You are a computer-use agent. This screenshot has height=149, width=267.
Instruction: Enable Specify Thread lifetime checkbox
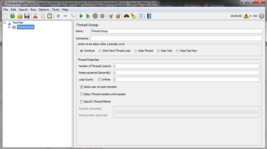tap(82, 101)
